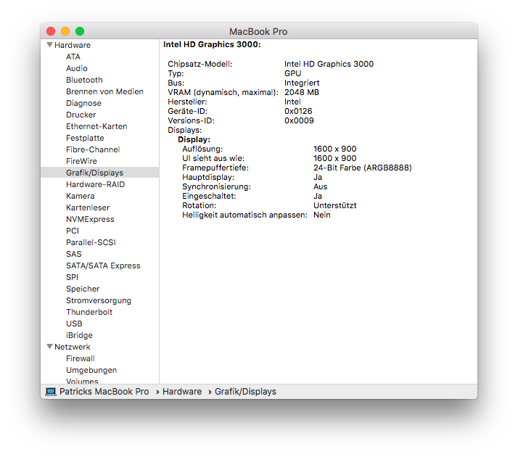Open SAS in the sidebar
The width and height of the screenshot is (518, 457).
pos(74,254)
